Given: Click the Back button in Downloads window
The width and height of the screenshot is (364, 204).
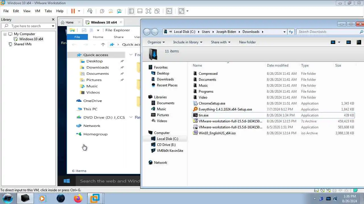Looking at the screenshot, I should point(147,32).
